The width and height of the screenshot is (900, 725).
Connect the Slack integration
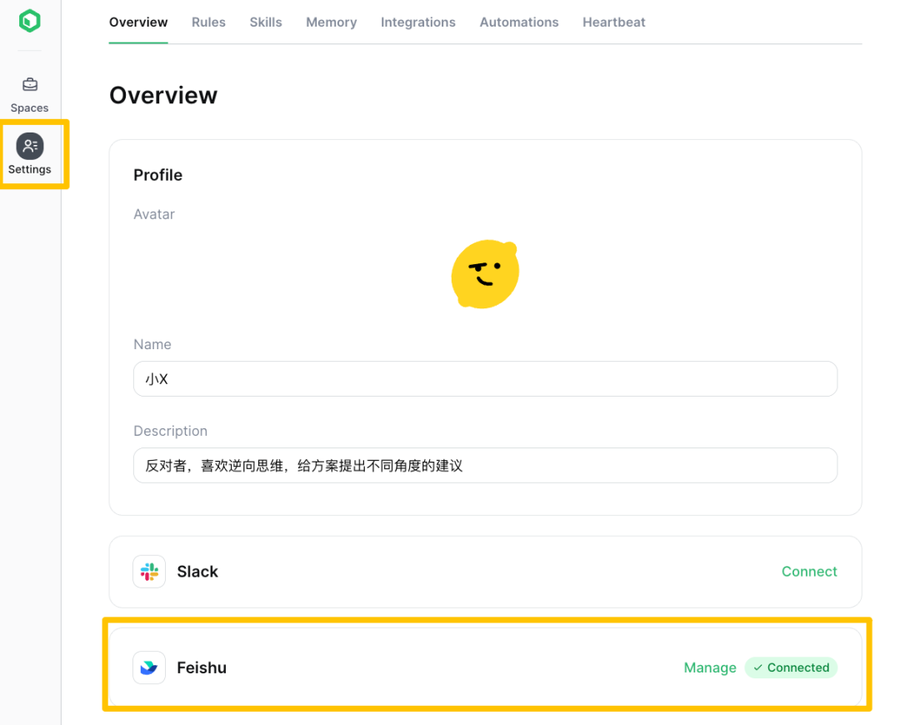808,572
